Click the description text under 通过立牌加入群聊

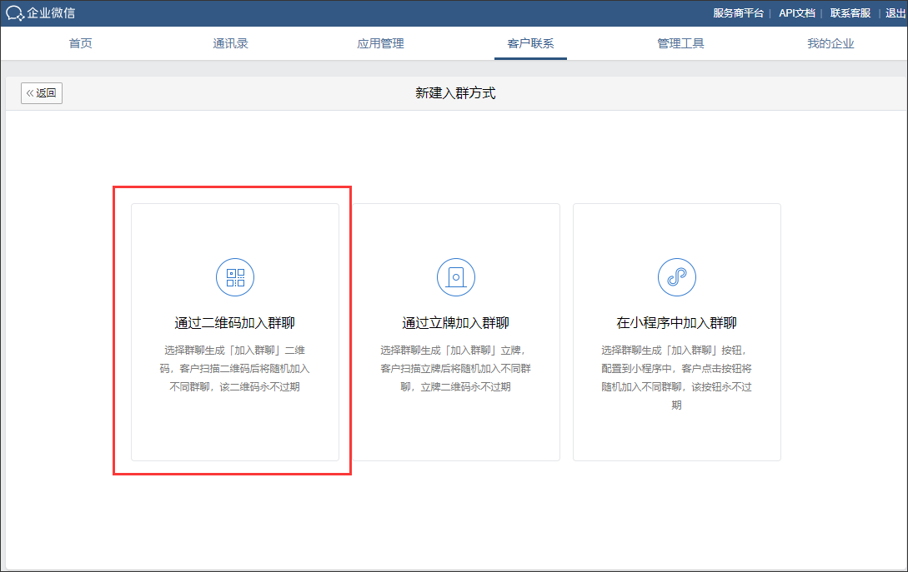[x=455, y=368]
